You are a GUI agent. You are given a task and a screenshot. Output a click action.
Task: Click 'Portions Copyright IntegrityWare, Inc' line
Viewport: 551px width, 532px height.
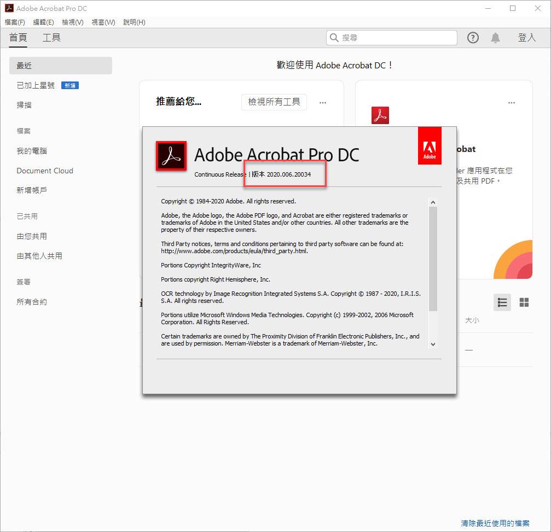[211, 265]
